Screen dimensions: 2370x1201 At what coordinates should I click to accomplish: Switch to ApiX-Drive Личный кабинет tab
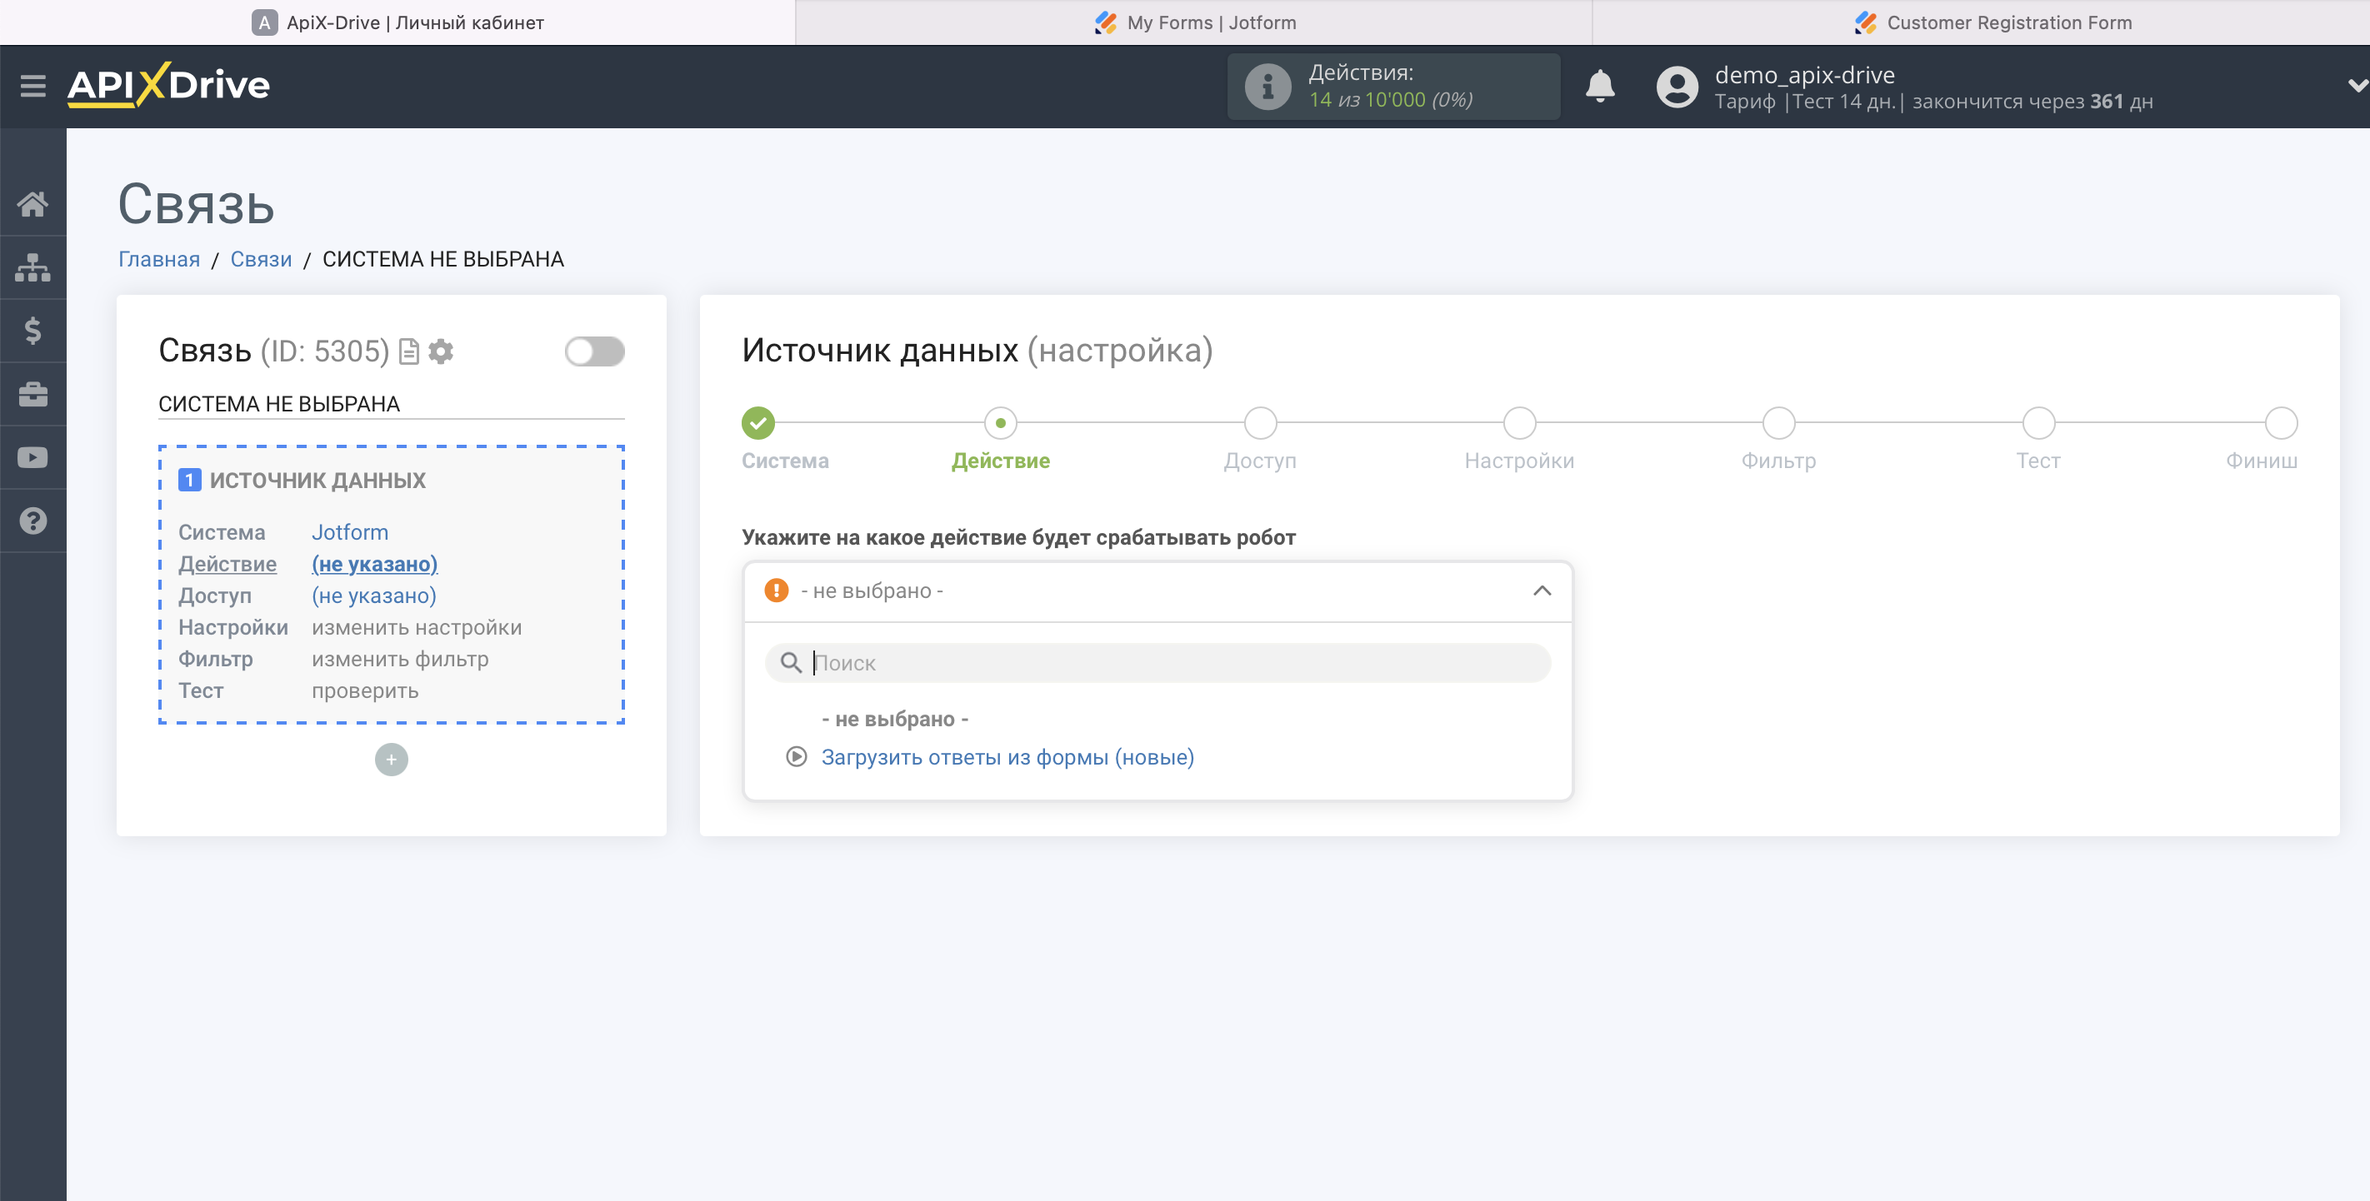point(397,22)
